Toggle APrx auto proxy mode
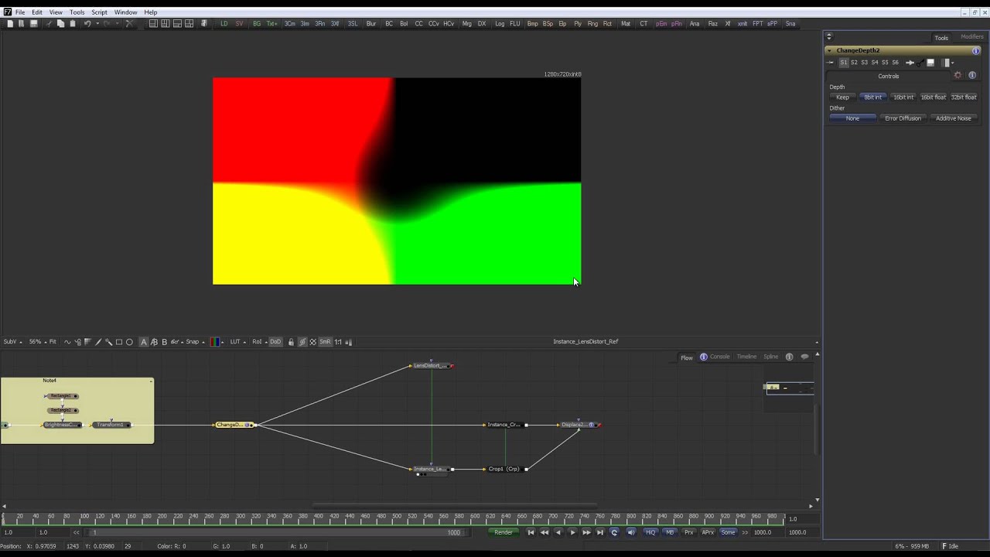Screen dimensions: 990x557 pyautogui.click(x=708, y=532)
